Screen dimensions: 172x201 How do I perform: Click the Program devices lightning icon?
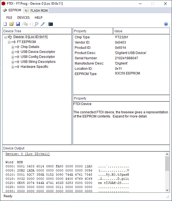(43, 24)
